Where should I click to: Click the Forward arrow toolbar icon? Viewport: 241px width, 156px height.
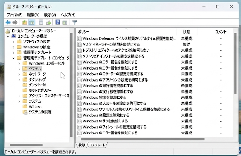click(15, 22)
